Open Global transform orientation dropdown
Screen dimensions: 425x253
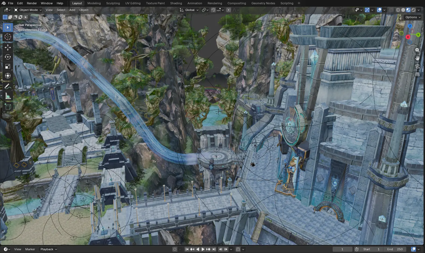click(189, 10)
